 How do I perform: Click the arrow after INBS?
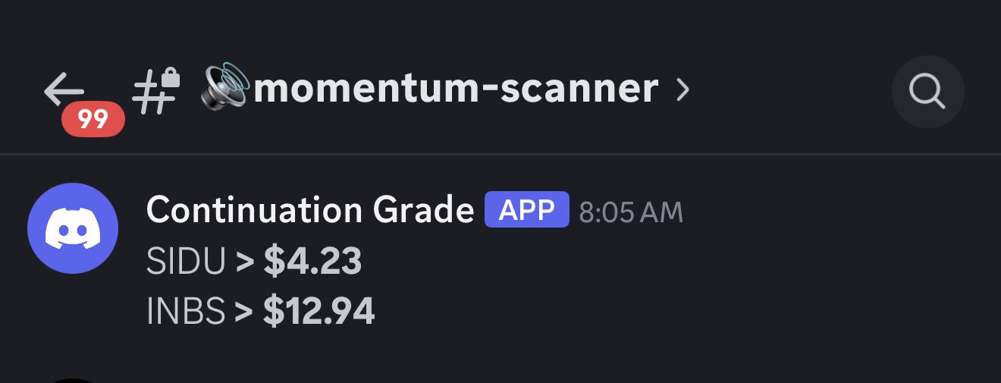(x=244, y=311)
